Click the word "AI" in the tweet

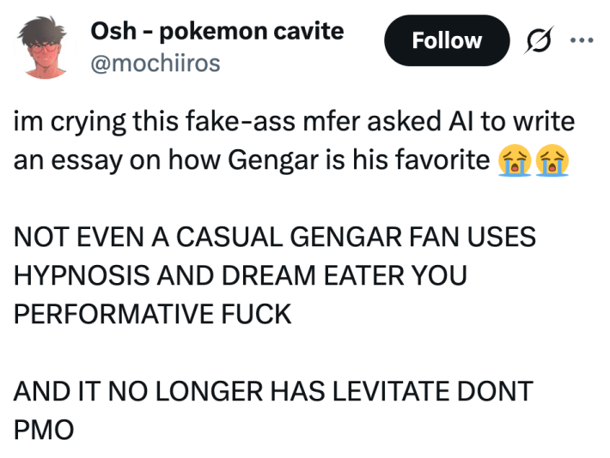point(460,122)
